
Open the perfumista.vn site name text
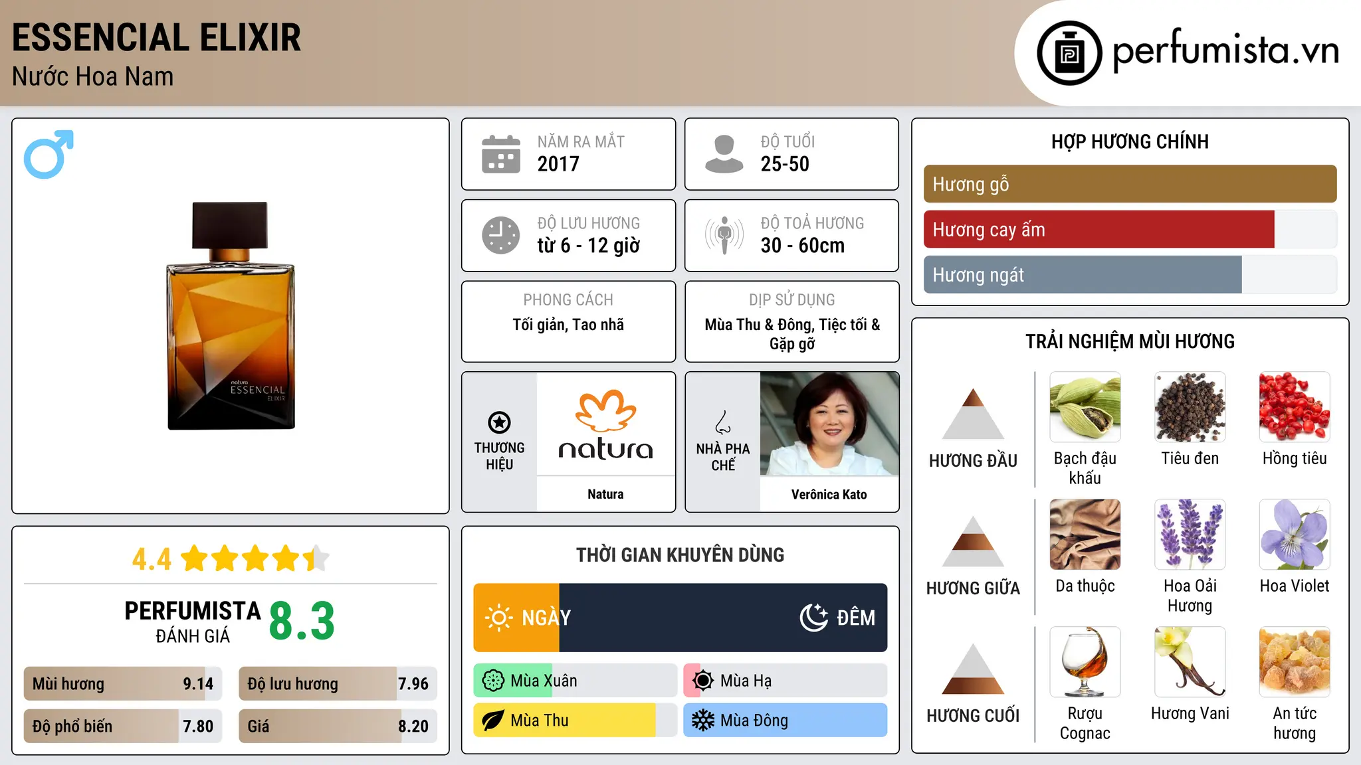1225,50
